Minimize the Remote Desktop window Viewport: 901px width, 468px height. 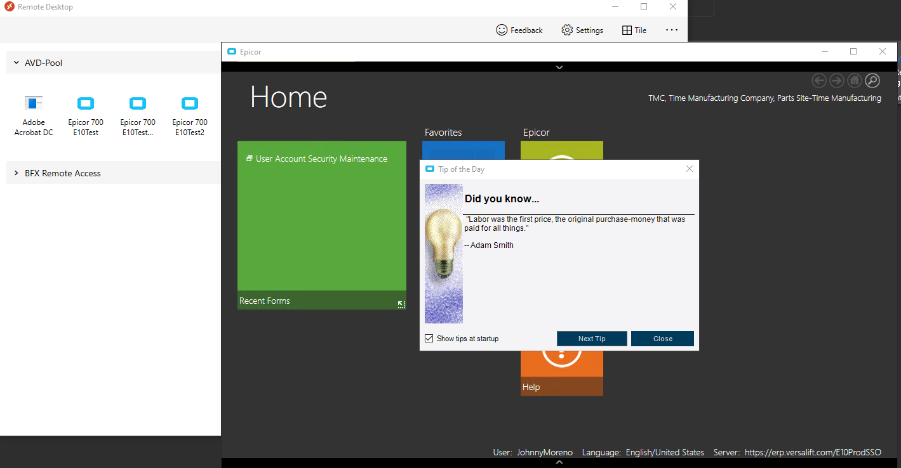click(x=615, y=7)
